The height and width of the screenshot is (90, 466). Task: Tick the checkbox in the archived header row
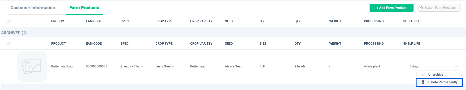(8, 44)
